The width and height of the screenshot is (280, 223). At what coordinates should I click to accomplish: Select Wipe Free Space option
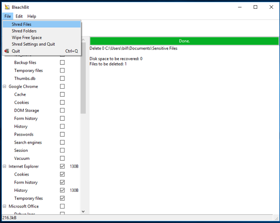[x=27, y=37]
